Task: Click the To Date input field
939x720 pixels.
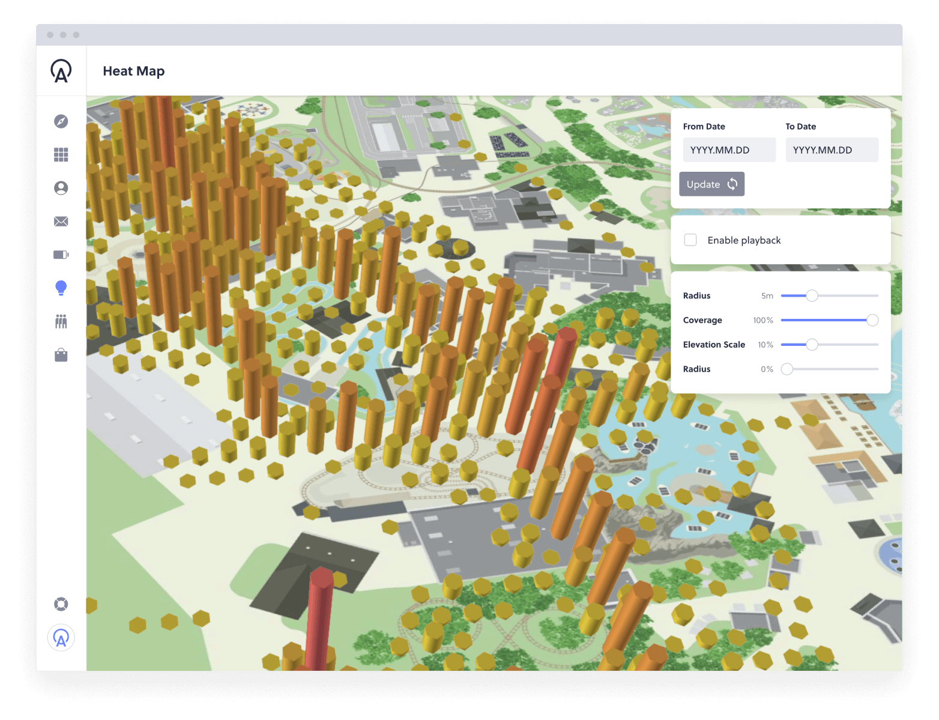Action: (x=832, y=150)
